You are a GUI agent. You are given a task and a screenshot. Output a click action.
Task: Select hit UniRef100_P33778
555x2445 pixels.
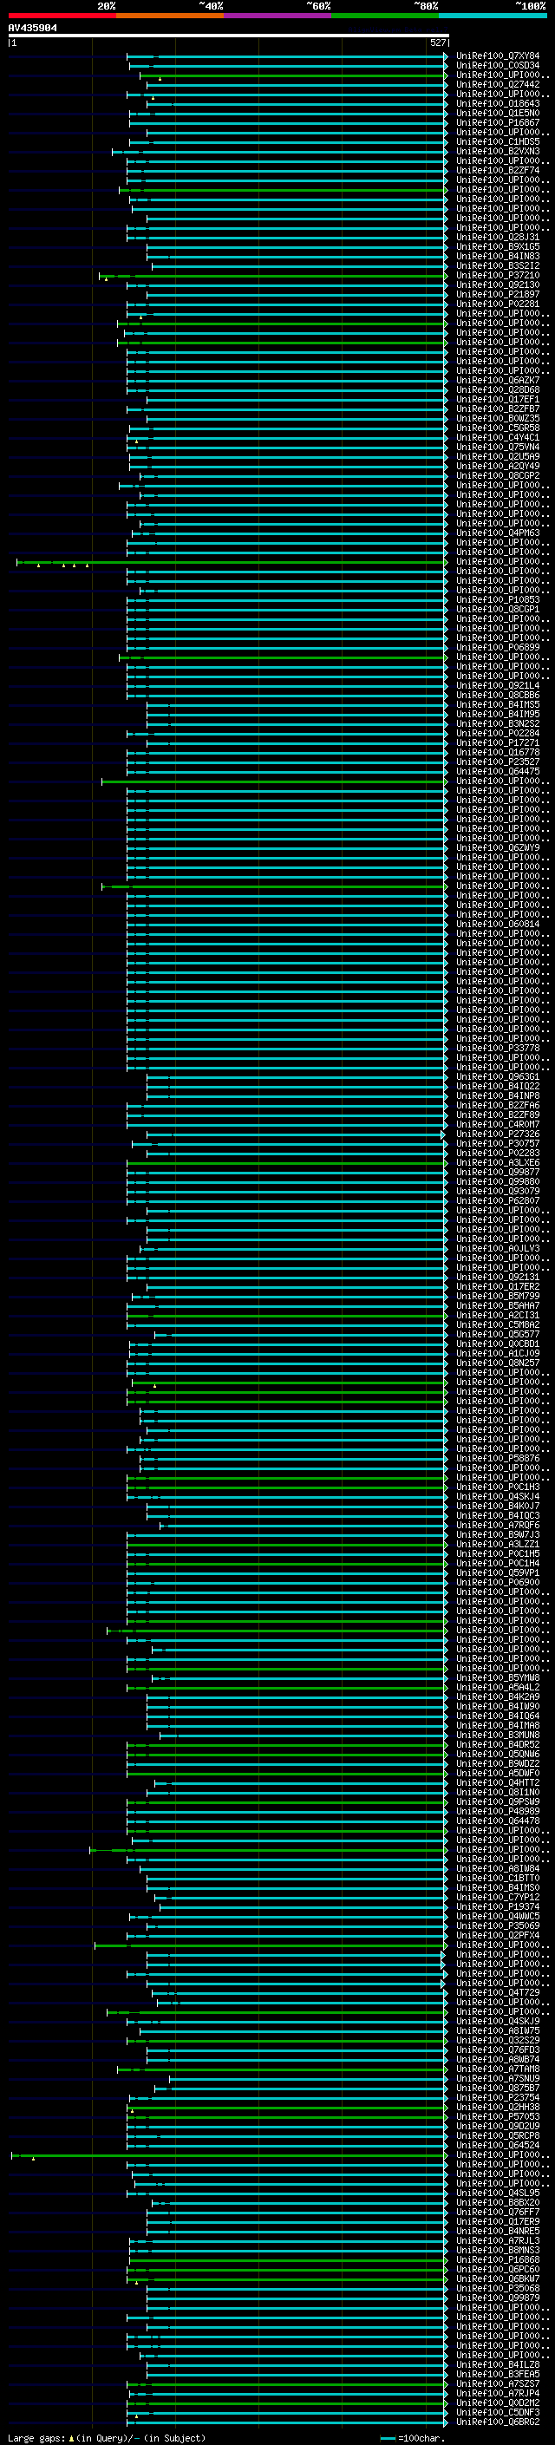tap(498, 1048)
